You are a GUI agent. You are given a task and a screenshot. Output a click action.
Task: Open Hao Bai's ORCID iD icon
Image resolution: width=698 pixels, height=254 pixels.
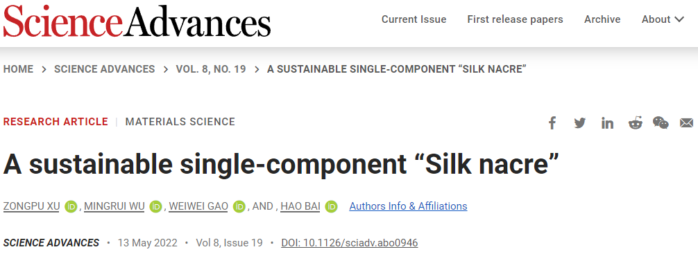click(x=331, y=206)
